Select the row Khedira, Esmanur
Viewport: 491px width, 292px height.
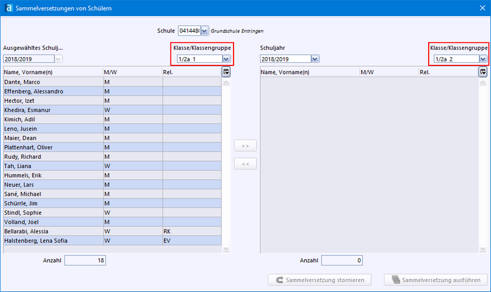click(52, 110)
